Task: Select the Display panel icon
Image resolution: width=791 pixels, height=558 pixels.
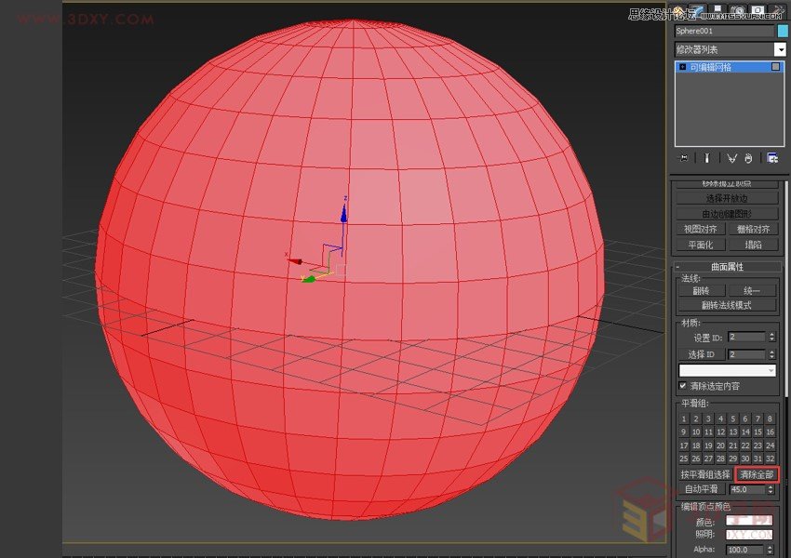Action: pos(757,7)
